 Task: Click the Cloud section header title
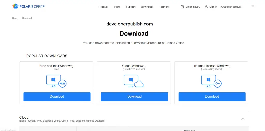[x=24, y=117]
